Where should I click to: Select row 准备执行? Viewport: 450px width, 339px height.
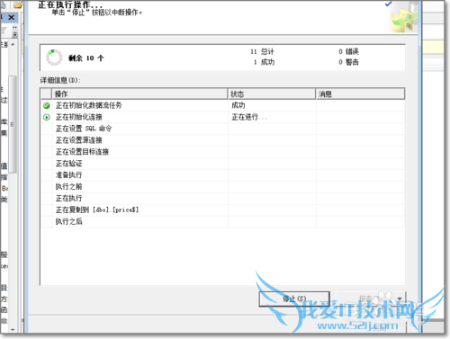click(222, 175)
